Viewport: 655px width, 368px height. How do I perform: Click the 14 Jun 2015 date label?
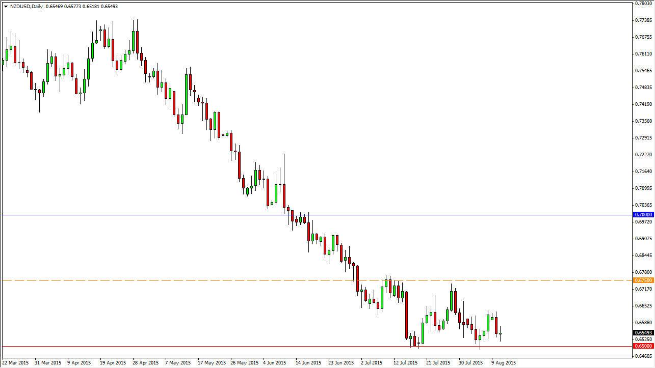pyautogui.click(x=308, y=363)
